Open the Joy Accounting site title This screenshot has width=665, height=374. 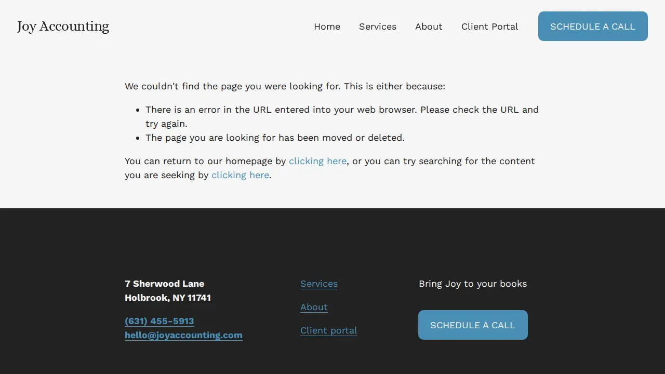[63, 26]
